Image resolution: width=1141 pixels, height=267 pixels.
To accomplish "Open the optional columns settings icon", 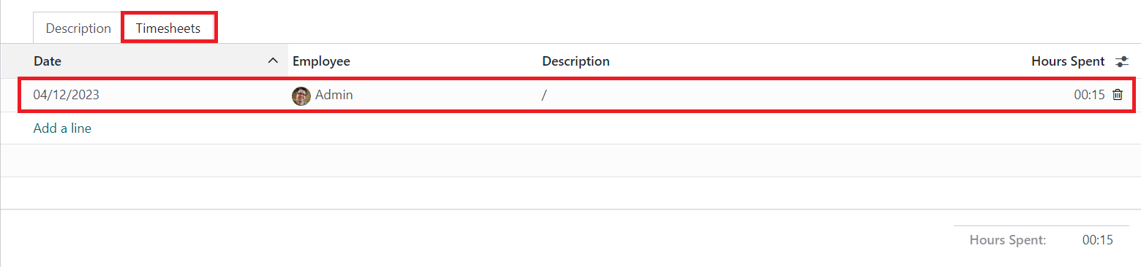I will pyautogui.click(x=1121, y=62).
